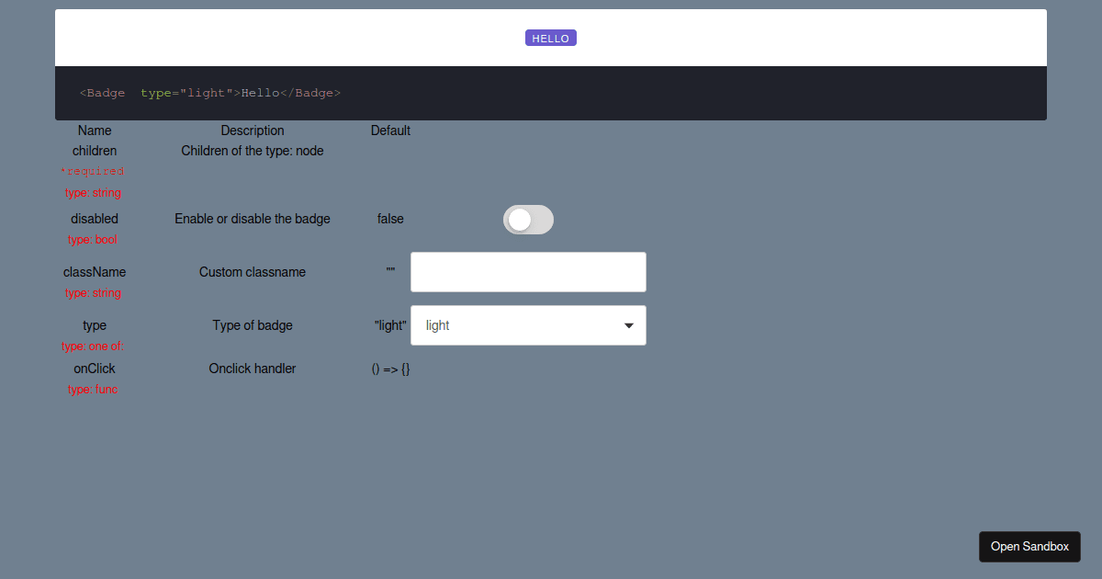Click the custom className input field
Viewport: 1102px width, 579px height.
coord(528,271)
